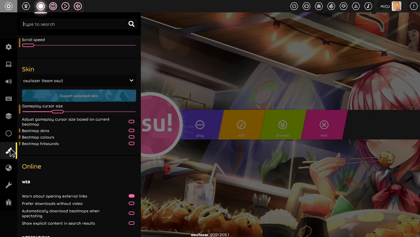Image resolution: width=420 pixels, height=237 pixels.
Task: Enable the Beatmap hitsounds switch
Action: [132, 143]
